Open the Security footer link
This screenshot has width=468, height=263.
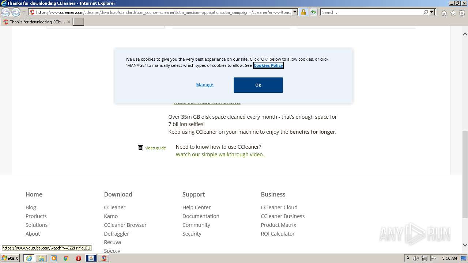pyautogui.click(x=192, y=234)
